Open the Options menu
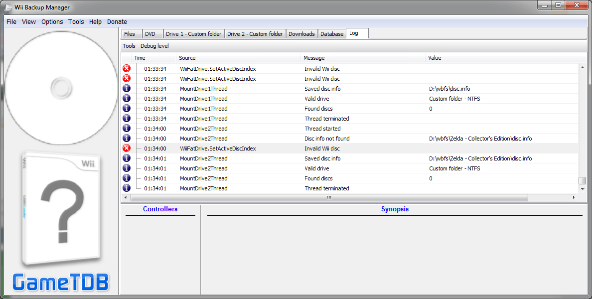The height and width of the screenshot is (299, 592). tap(52, 21)
